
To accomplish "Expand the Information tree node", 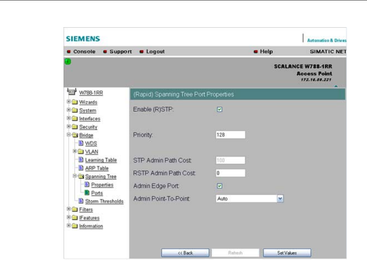I will (69, 225).
